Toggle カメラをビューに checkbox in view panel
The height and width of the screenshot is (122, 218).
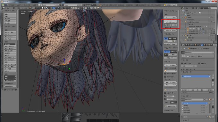[165, 77]
